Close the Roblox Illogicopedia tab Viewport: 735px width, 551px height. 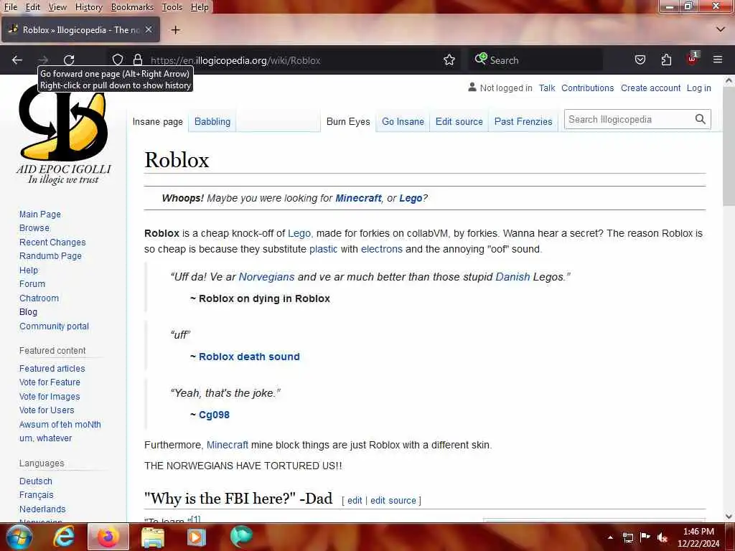pyautogui.click(x=149, y=29)
